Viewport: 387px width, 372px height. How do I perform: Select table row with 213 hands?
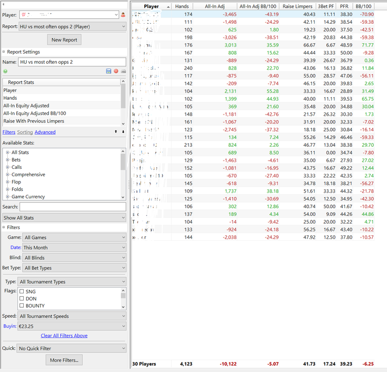(253, 145)
